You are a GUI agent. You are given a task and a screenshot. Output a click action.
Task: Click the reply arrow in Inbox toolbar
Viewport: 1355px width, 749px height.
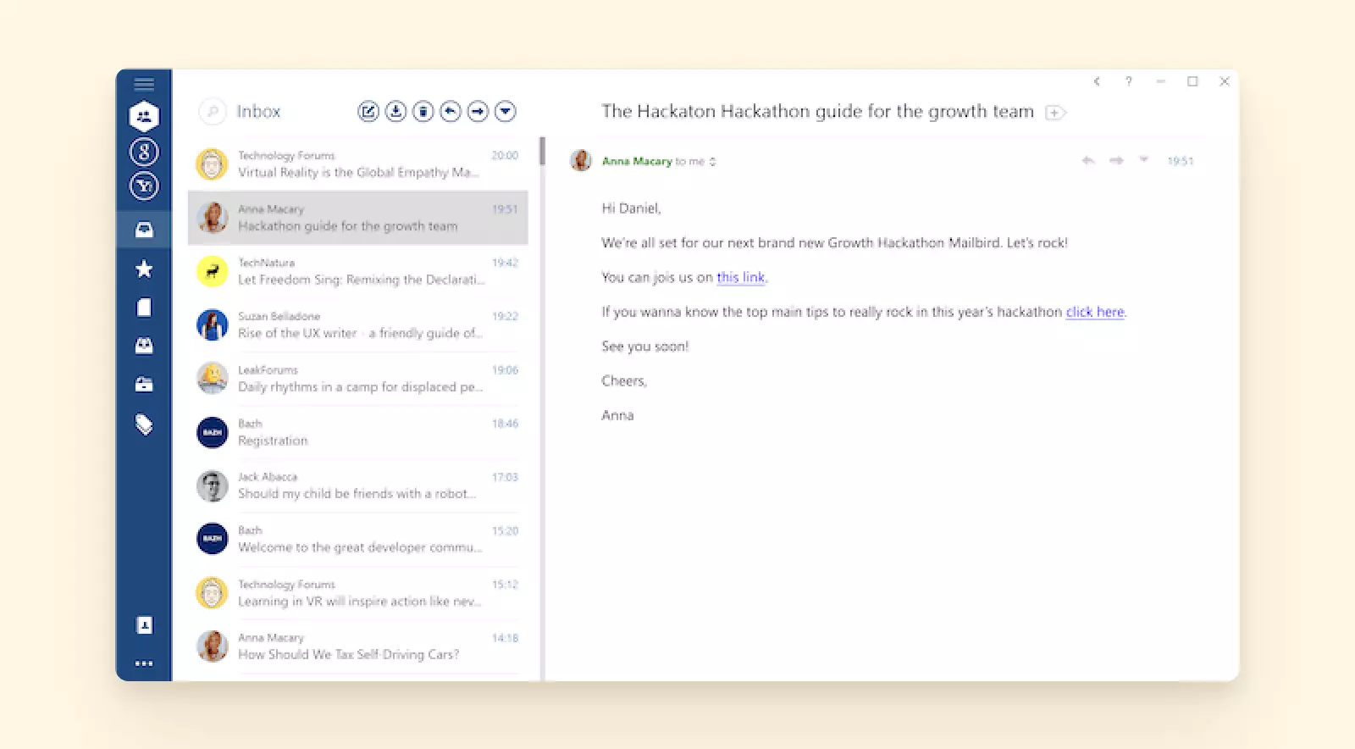point(451,111)
